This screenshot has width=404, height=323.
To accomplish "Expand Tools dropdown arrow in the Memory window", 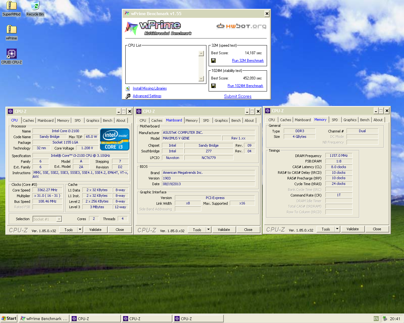I will pyautogui.click(x=337, y=229).
